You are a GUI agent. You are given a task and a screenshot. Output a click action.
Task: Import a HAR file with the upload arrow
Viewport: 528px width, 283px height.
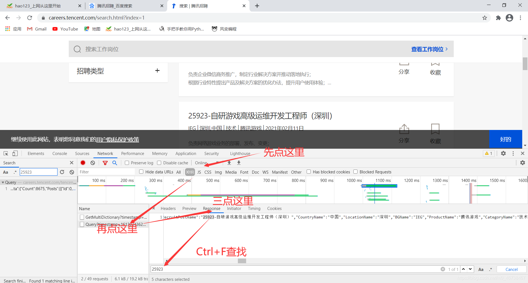coord(229,163)
